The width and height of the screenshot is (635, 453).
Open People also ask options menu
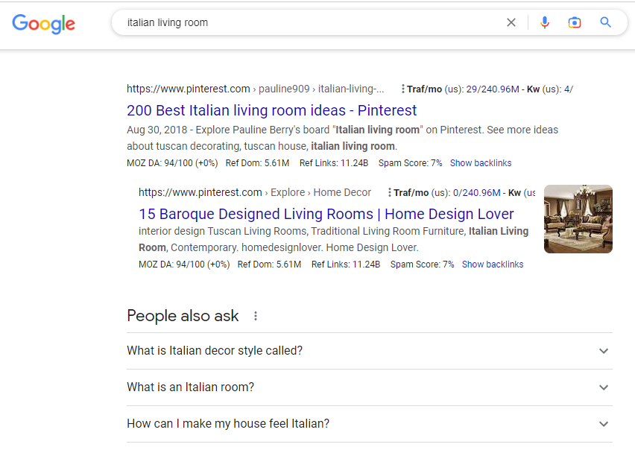[x=256, y=316]
